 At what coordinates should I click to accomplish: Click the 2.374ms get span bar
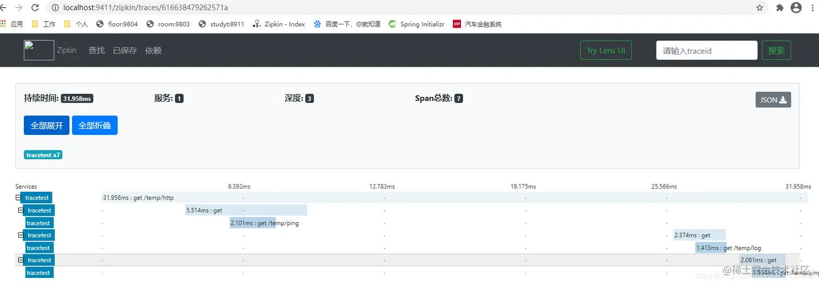coord(699,235)
